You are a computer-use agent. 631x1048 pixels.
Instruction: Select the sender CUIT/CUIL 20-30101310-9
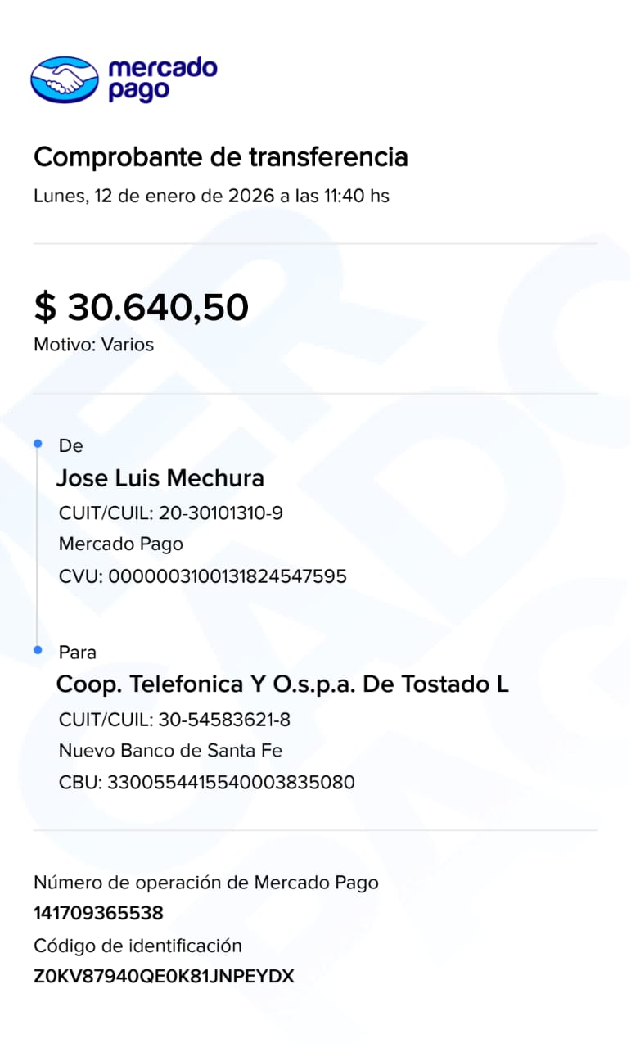pos(171,513)
